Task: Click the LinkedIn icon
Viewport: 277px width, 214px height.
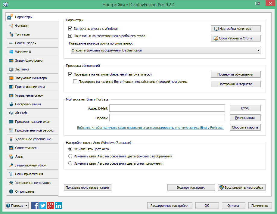Action: pos(58,206)
